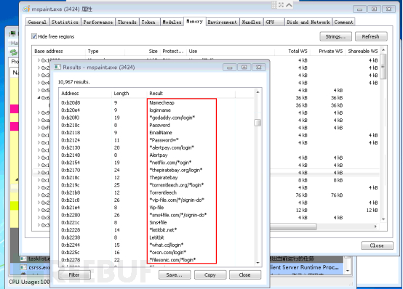The image size is (403, 289).
Task: Collapse the expanded 0x6 memory region
Action: coord(39,97)
